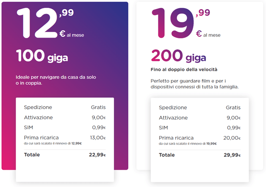Click the 20,00€ first top-up amount
The image size is (266, 187).
click(x=231, y=138)
